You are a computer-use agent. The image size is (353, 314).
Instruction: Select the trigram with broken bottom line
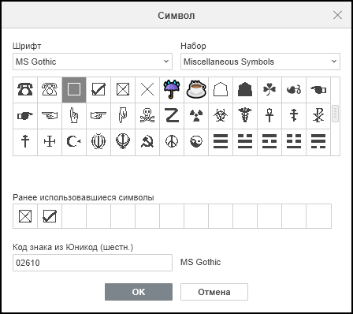318,142
